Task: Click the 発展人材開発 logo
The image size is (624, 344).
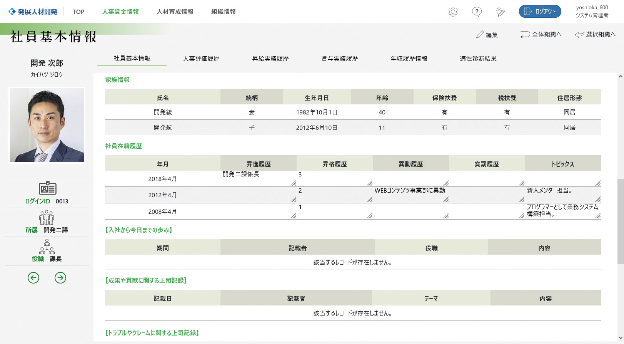Action: [x=33, y=12]
